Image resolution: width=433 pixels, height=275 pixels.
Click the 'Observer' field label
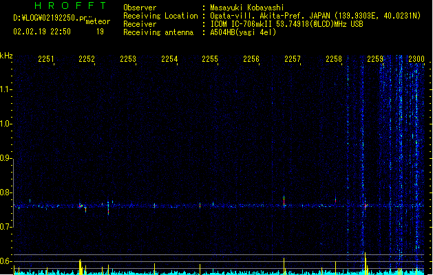click(x=140, y=8)
